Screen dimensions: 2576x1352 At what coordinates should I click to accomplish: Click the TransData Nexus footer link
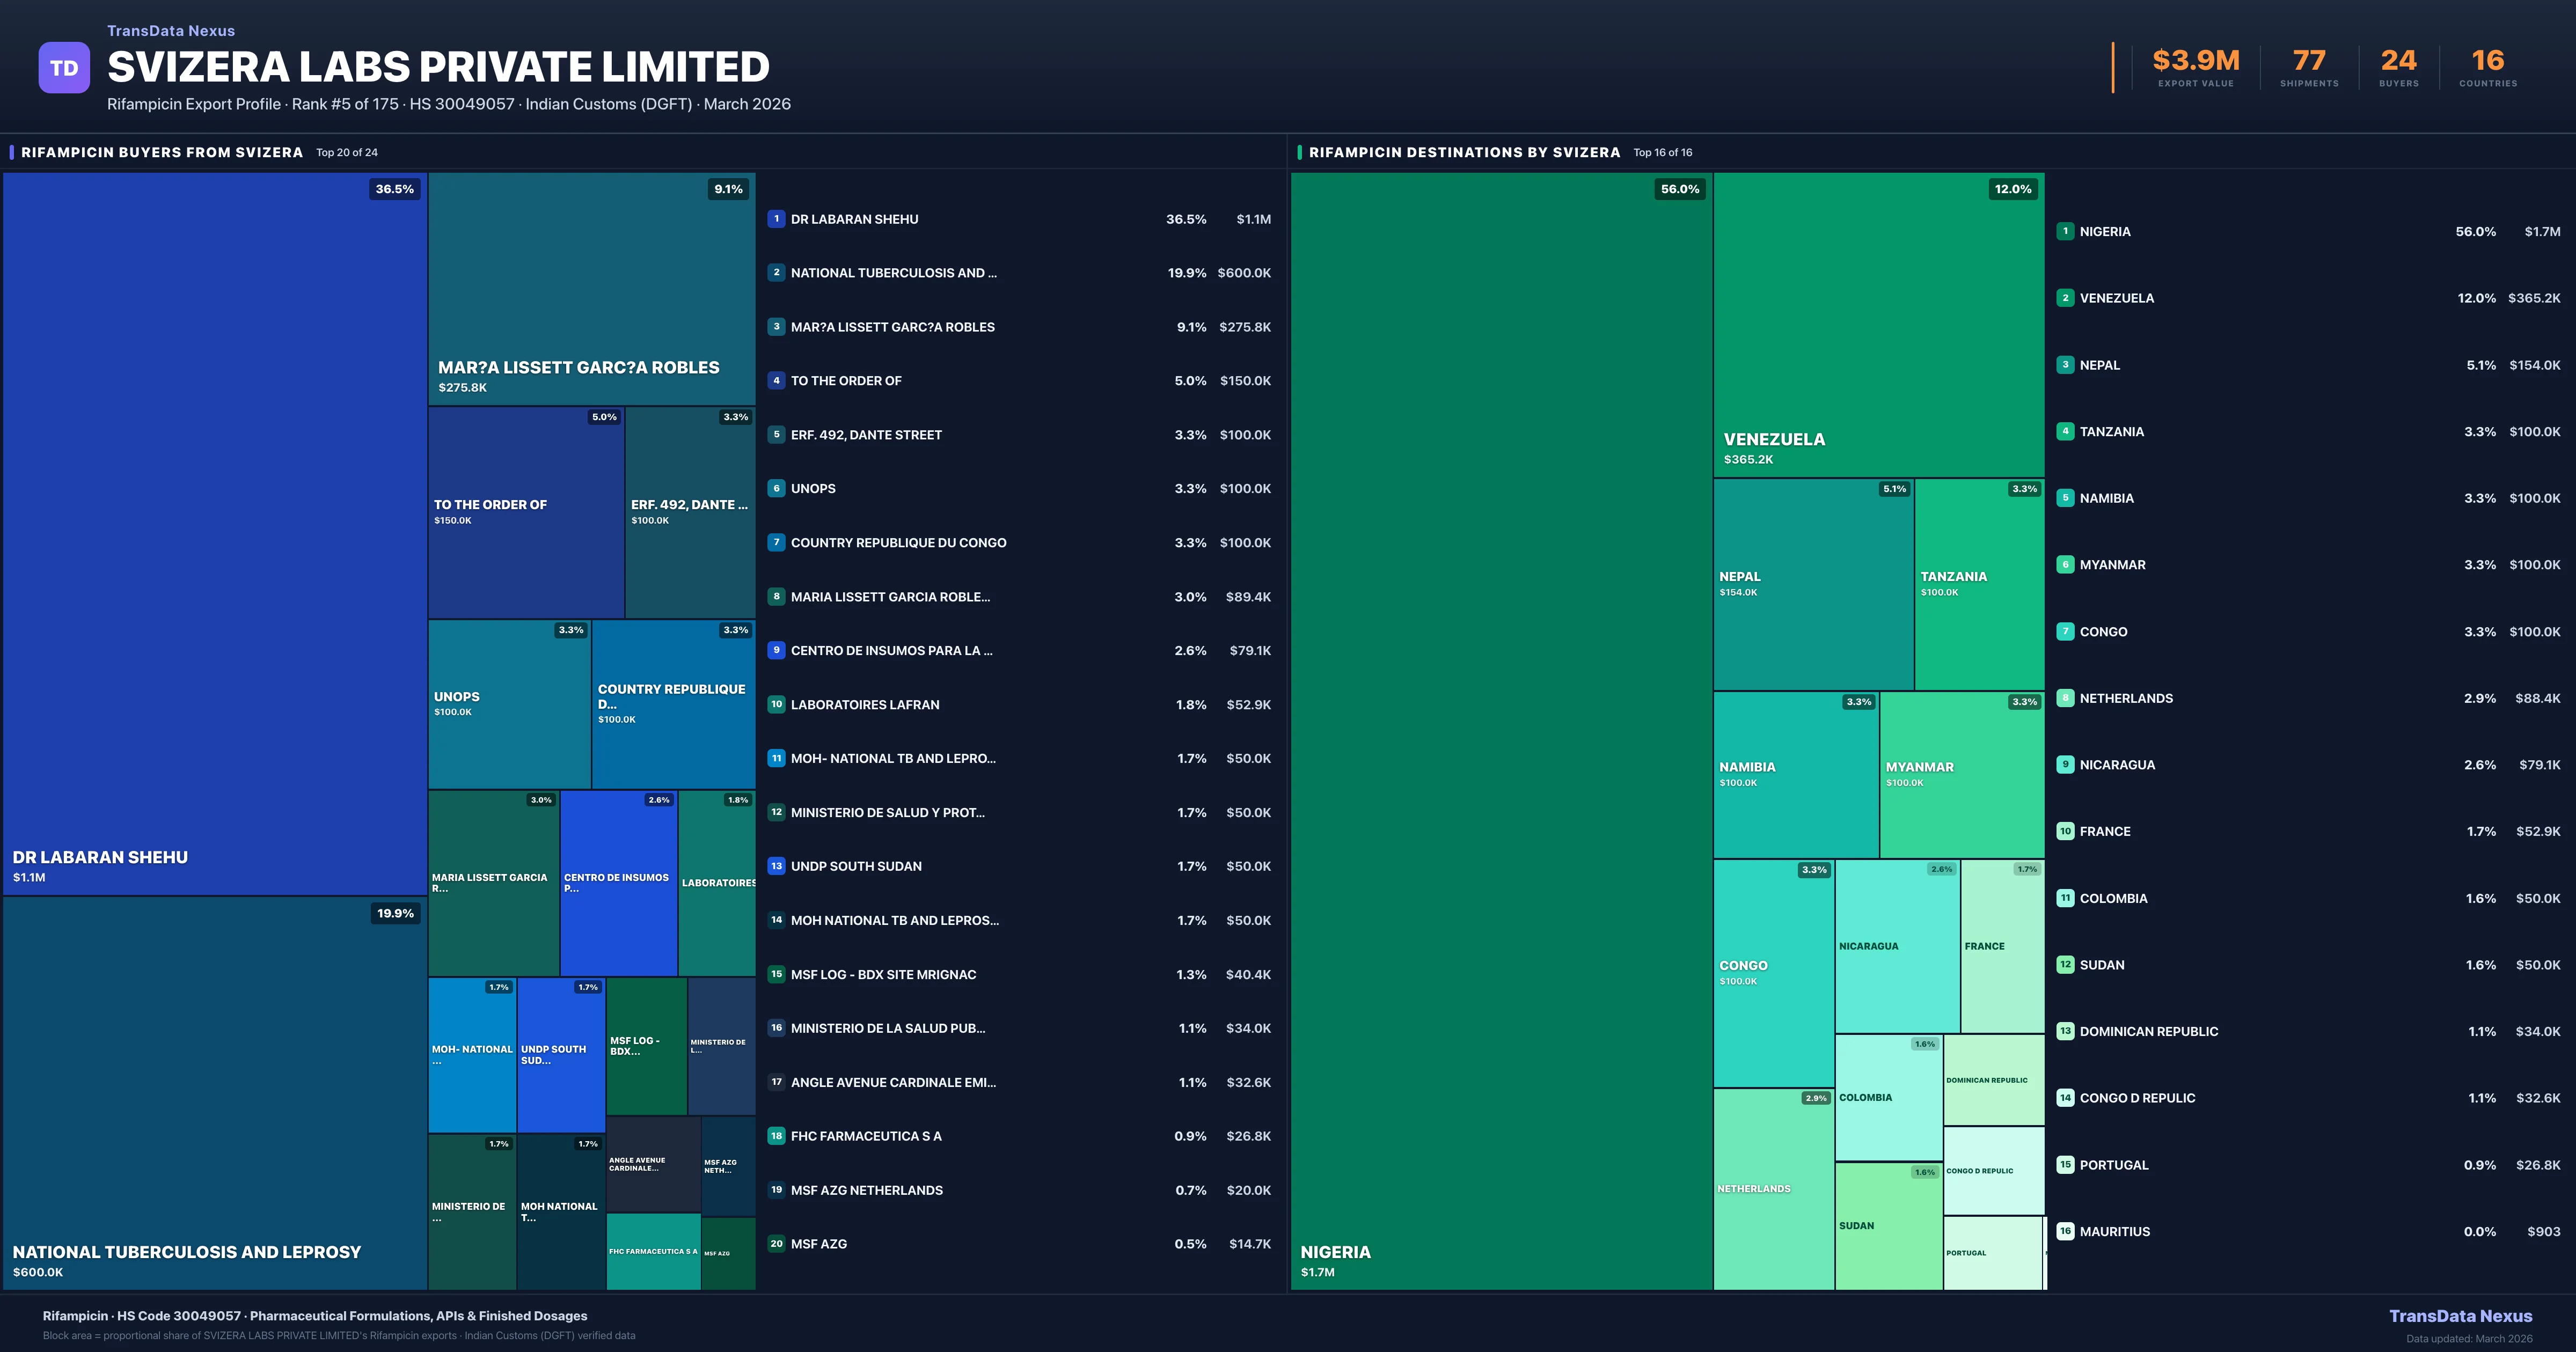2460,1316
